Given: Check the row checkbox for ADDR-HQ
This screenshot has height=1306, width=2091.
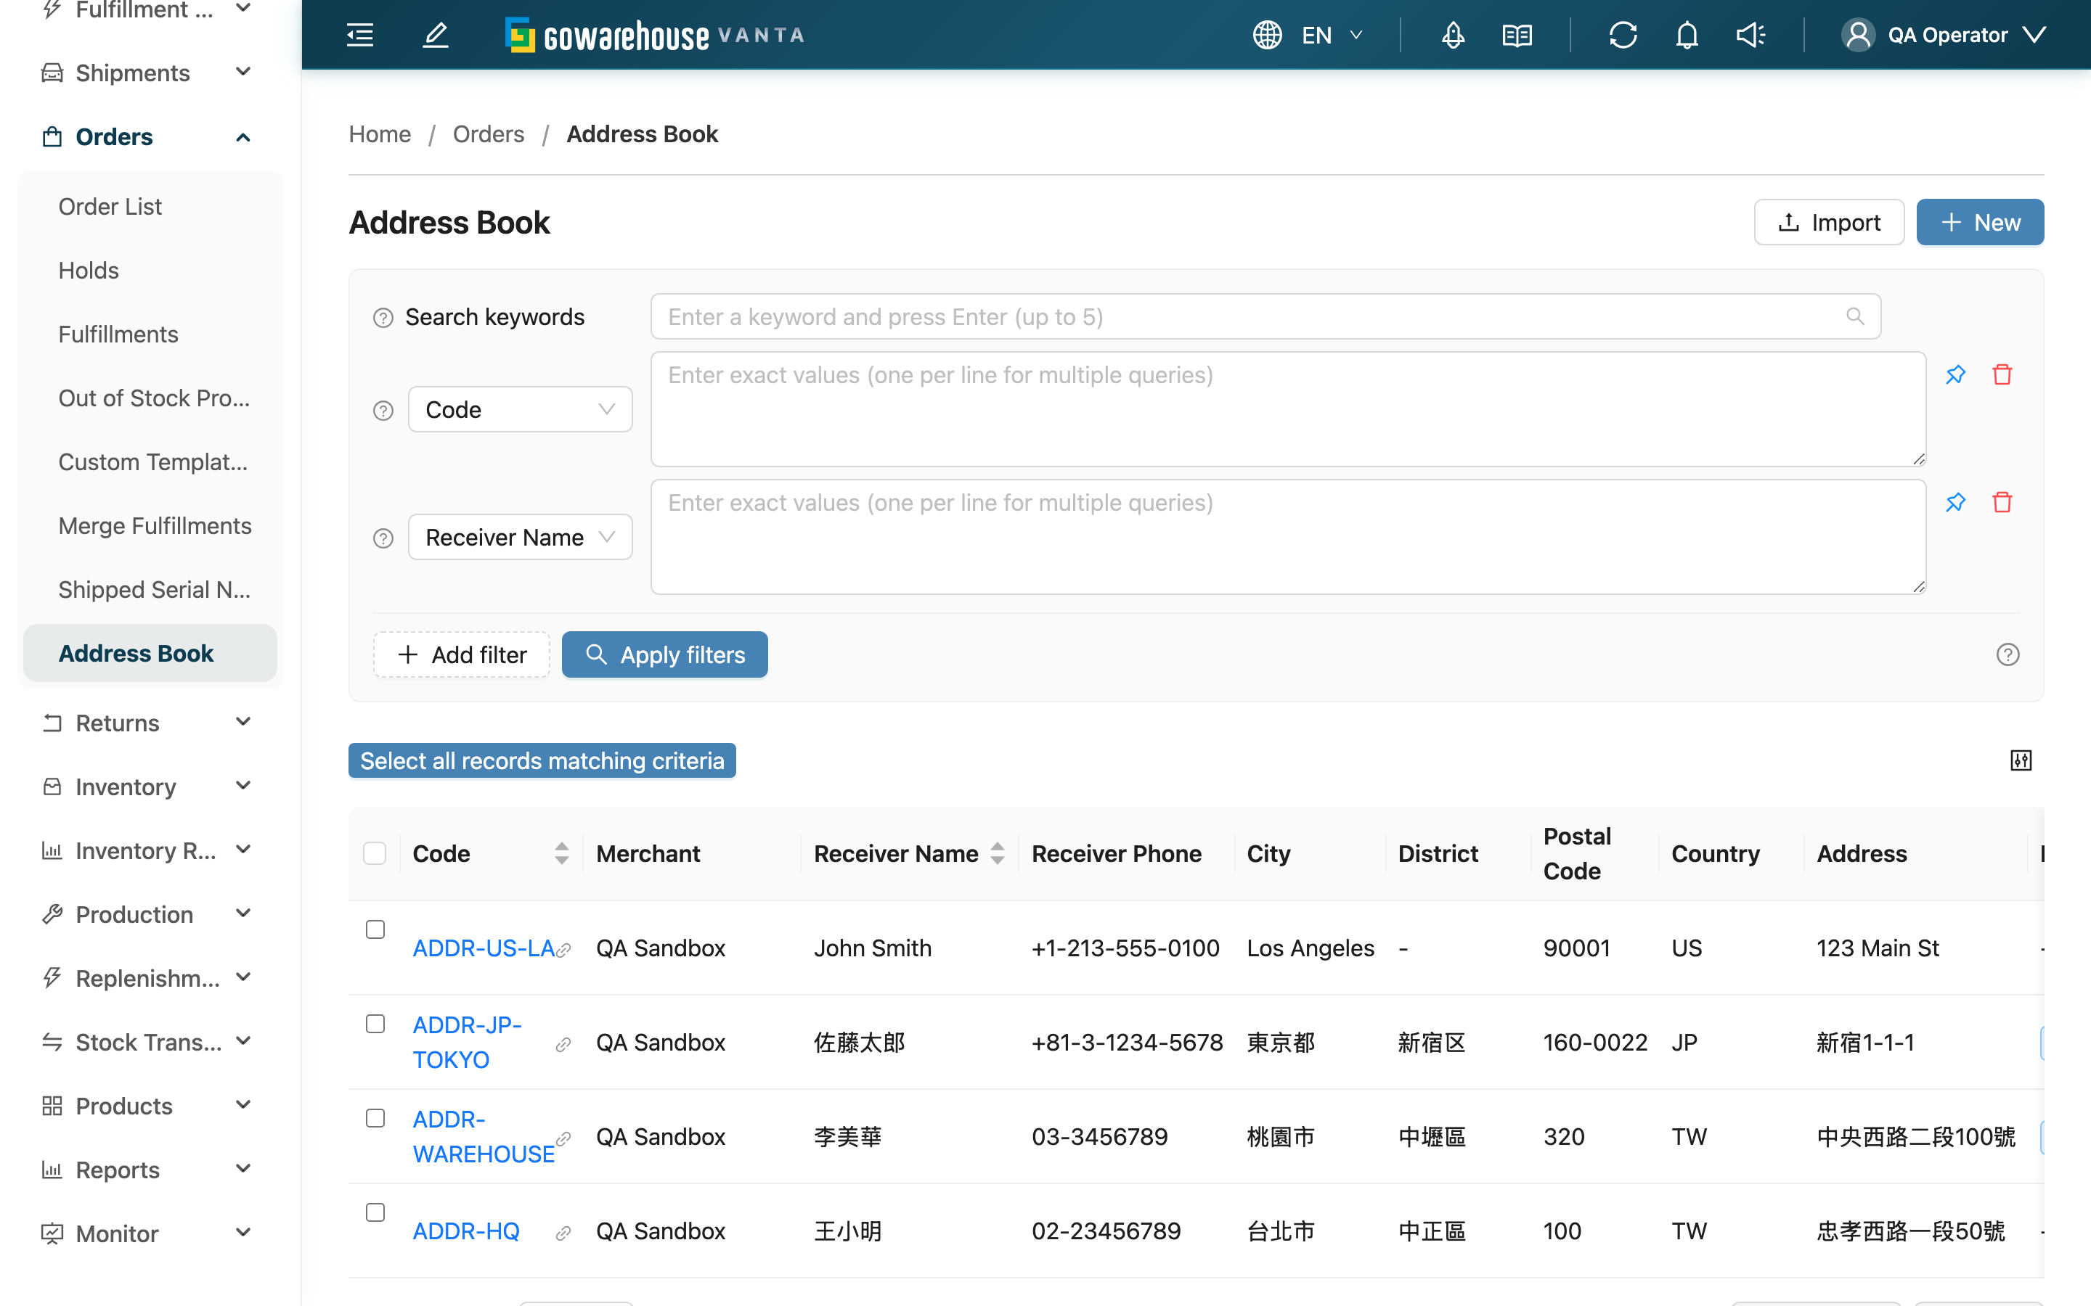Looking at the screenshot, I should (x=375, y=1212).
